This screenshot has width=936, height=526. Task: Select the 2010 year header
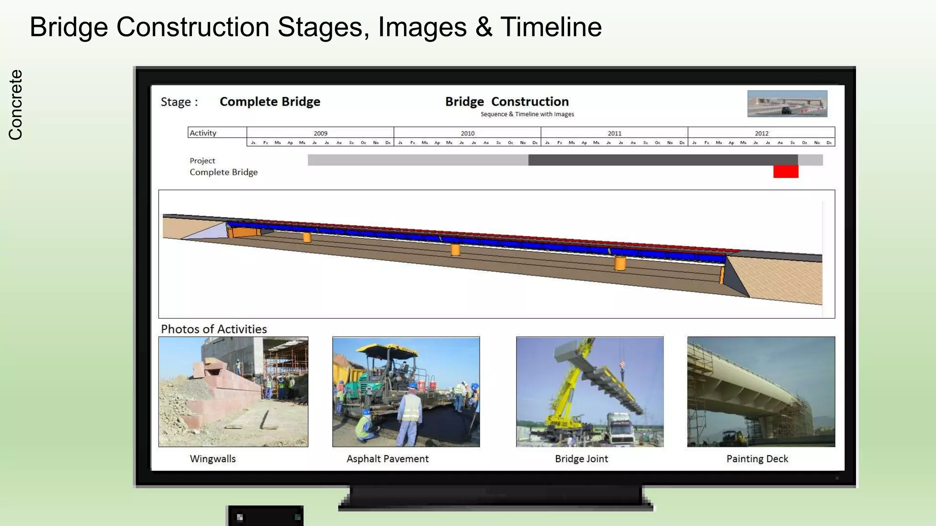pos(467,133)
